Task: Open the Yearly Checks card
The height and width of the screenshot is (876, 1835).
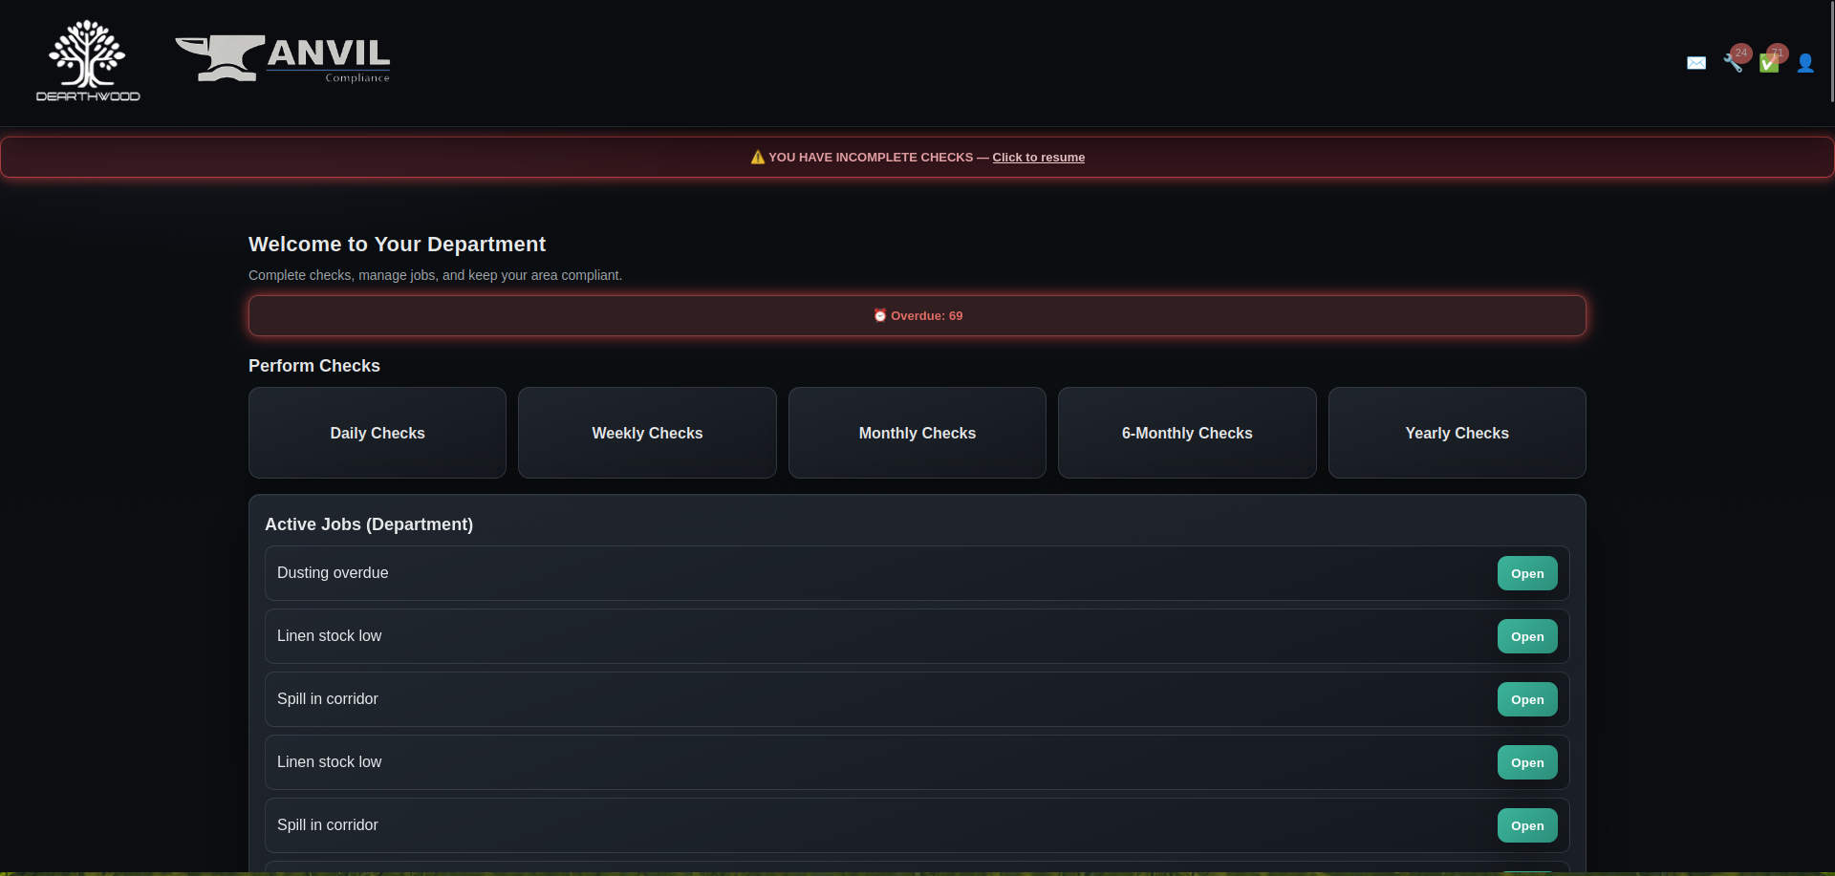Action: click(1457, 433)
